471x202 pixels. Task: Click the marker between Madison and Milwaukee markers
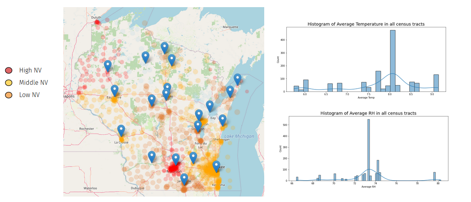point(193,158)
